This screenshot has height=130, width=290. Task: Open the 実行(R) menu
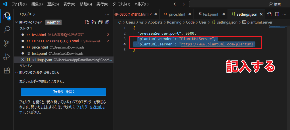(x=102, y=4)
